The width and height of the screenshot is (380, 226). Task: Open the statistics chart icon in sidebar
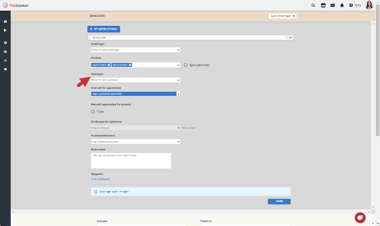(5, 60)
